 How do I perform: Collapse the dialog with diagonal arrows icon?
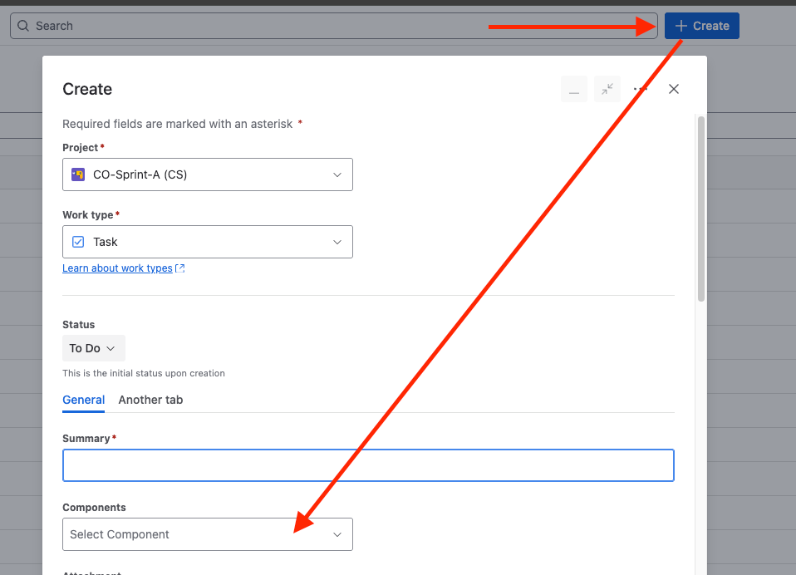click(x=607, y=89)
